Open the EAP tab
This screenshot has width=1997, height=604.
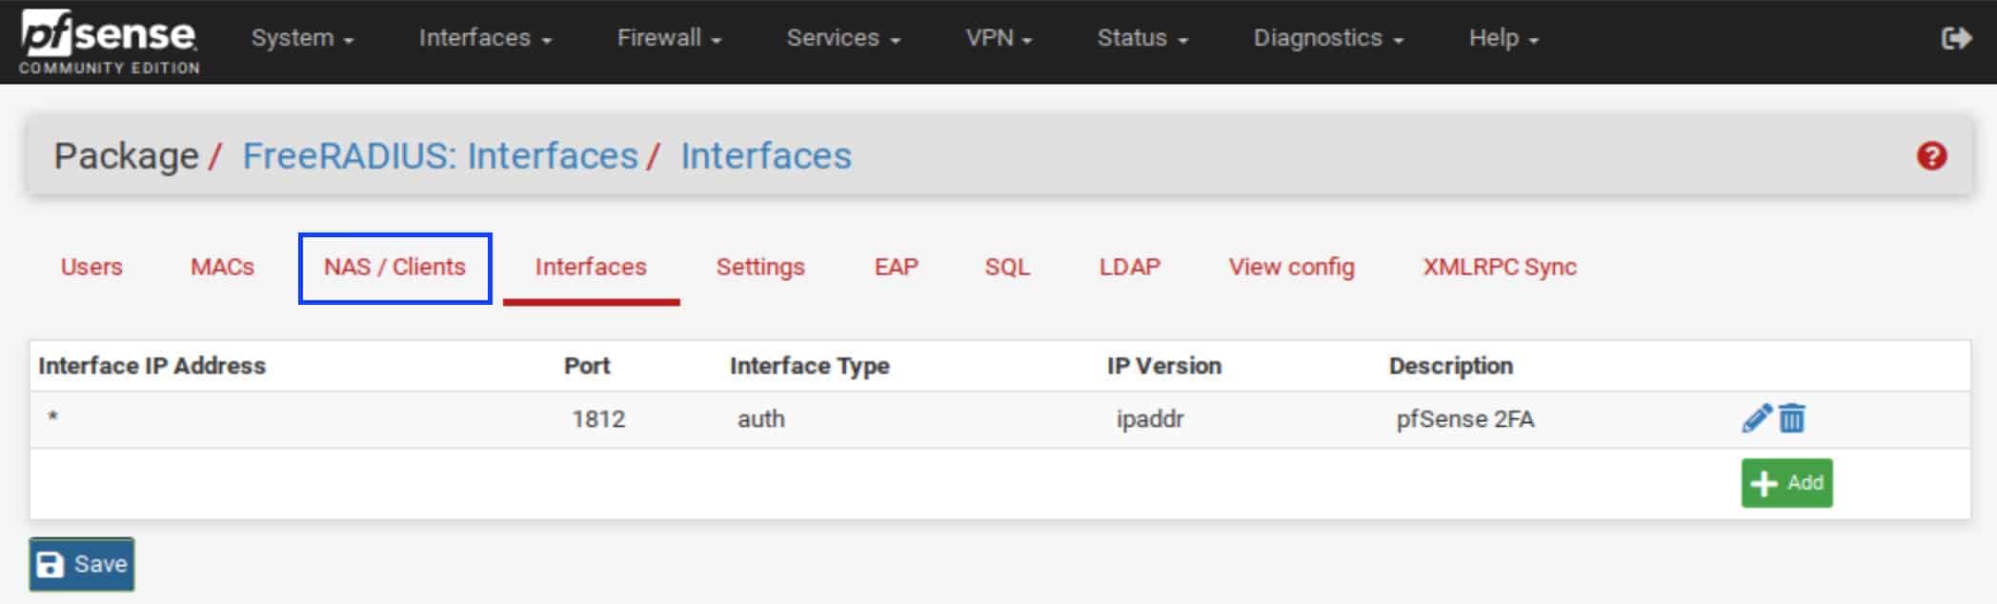(896, 267)
